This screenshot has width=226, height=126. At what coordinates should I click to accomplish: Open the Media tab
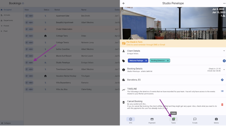click(x=216, y=120)
